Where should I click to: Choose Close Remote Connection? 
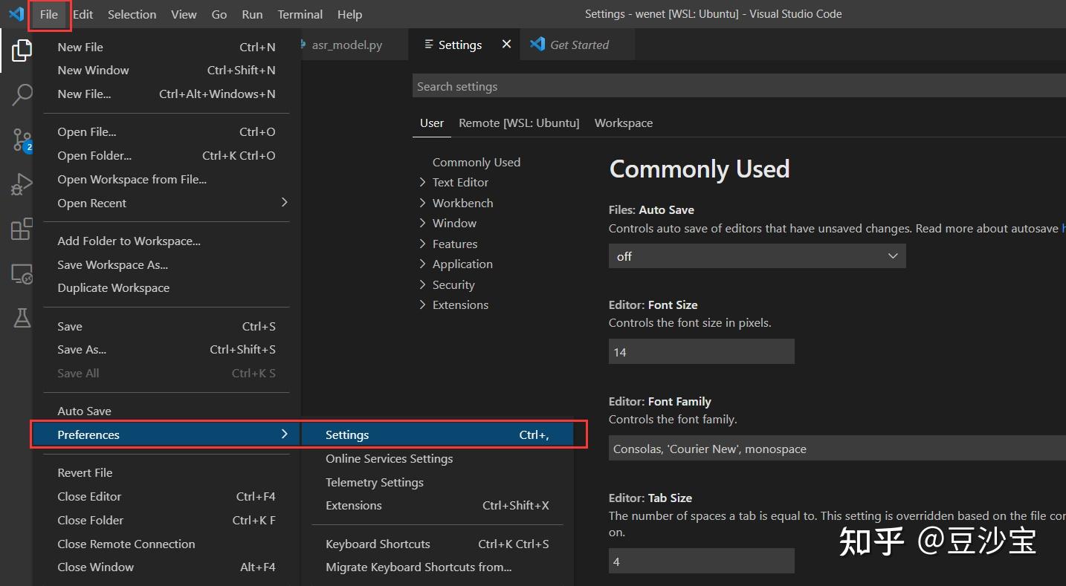tap(167, 544)
